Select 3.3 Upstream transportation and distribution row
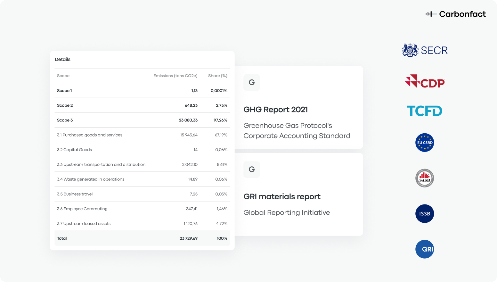This screenshot has width=497, height=282. click(142, 164)
